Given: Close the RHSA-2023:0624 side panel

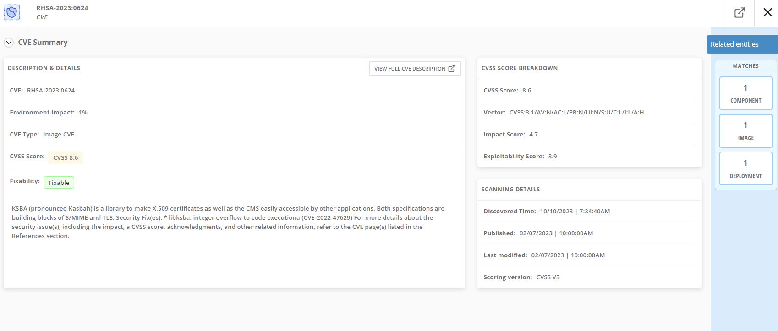Looking at the screenshot, I should coord(767,12).
